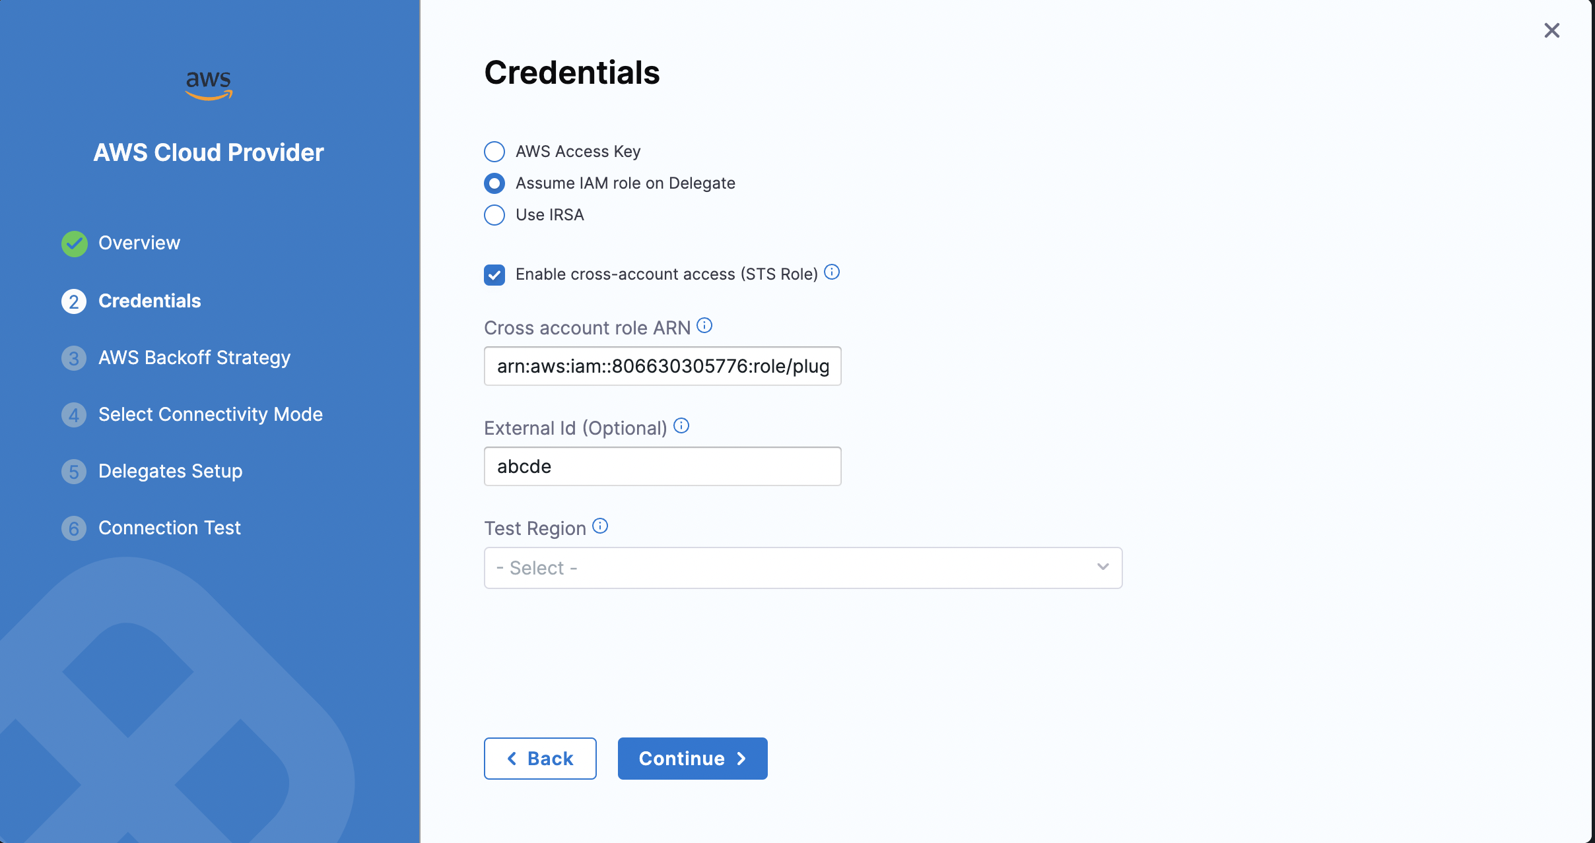
Task: Click the green Overview completed checkmark
Action: pyautogui.click(x=75, y=243)
